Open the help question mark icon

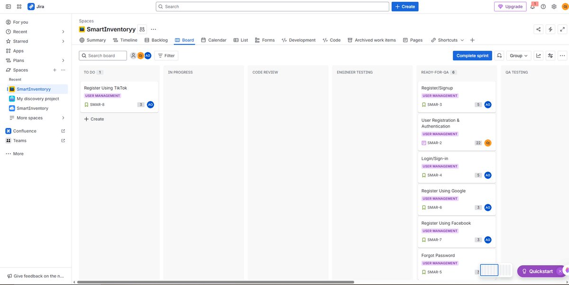543,7
